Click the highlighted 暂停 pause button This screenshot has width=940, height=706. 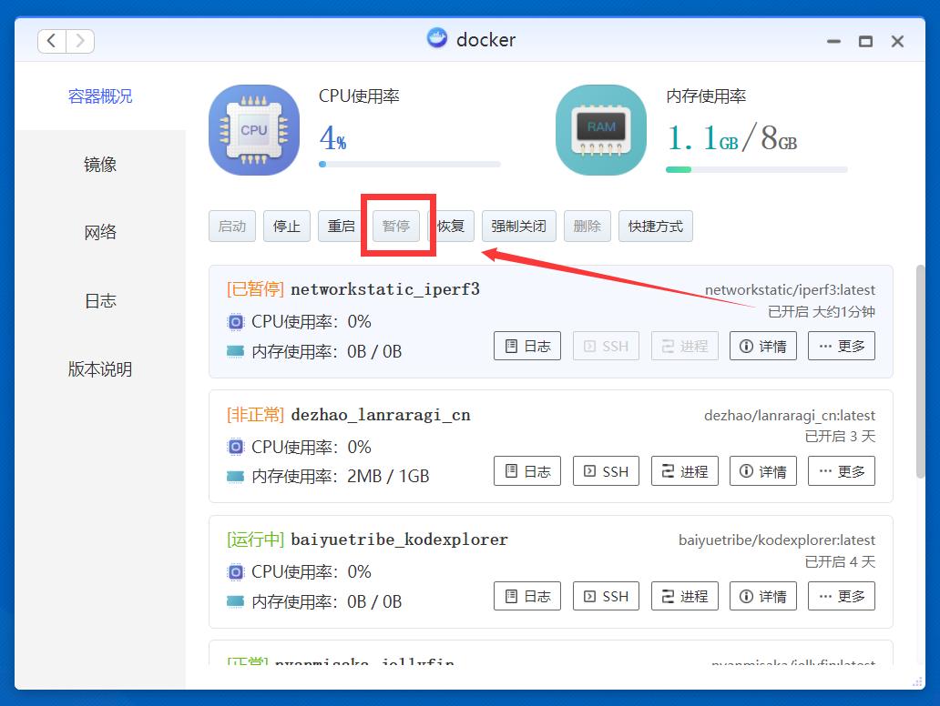pos(397,226)
